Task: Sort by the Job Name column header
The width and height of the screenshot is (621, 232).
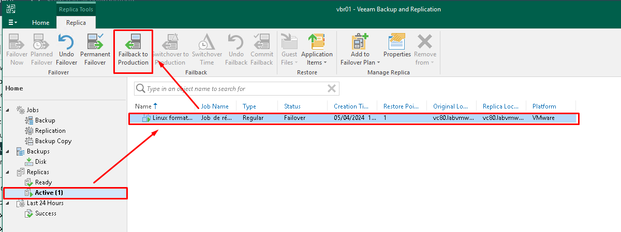Action: point(215,106)
